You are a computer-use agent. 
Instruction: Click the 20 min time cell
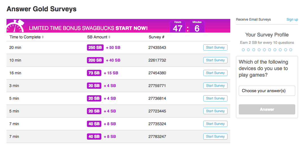click(x=15, y=47)
